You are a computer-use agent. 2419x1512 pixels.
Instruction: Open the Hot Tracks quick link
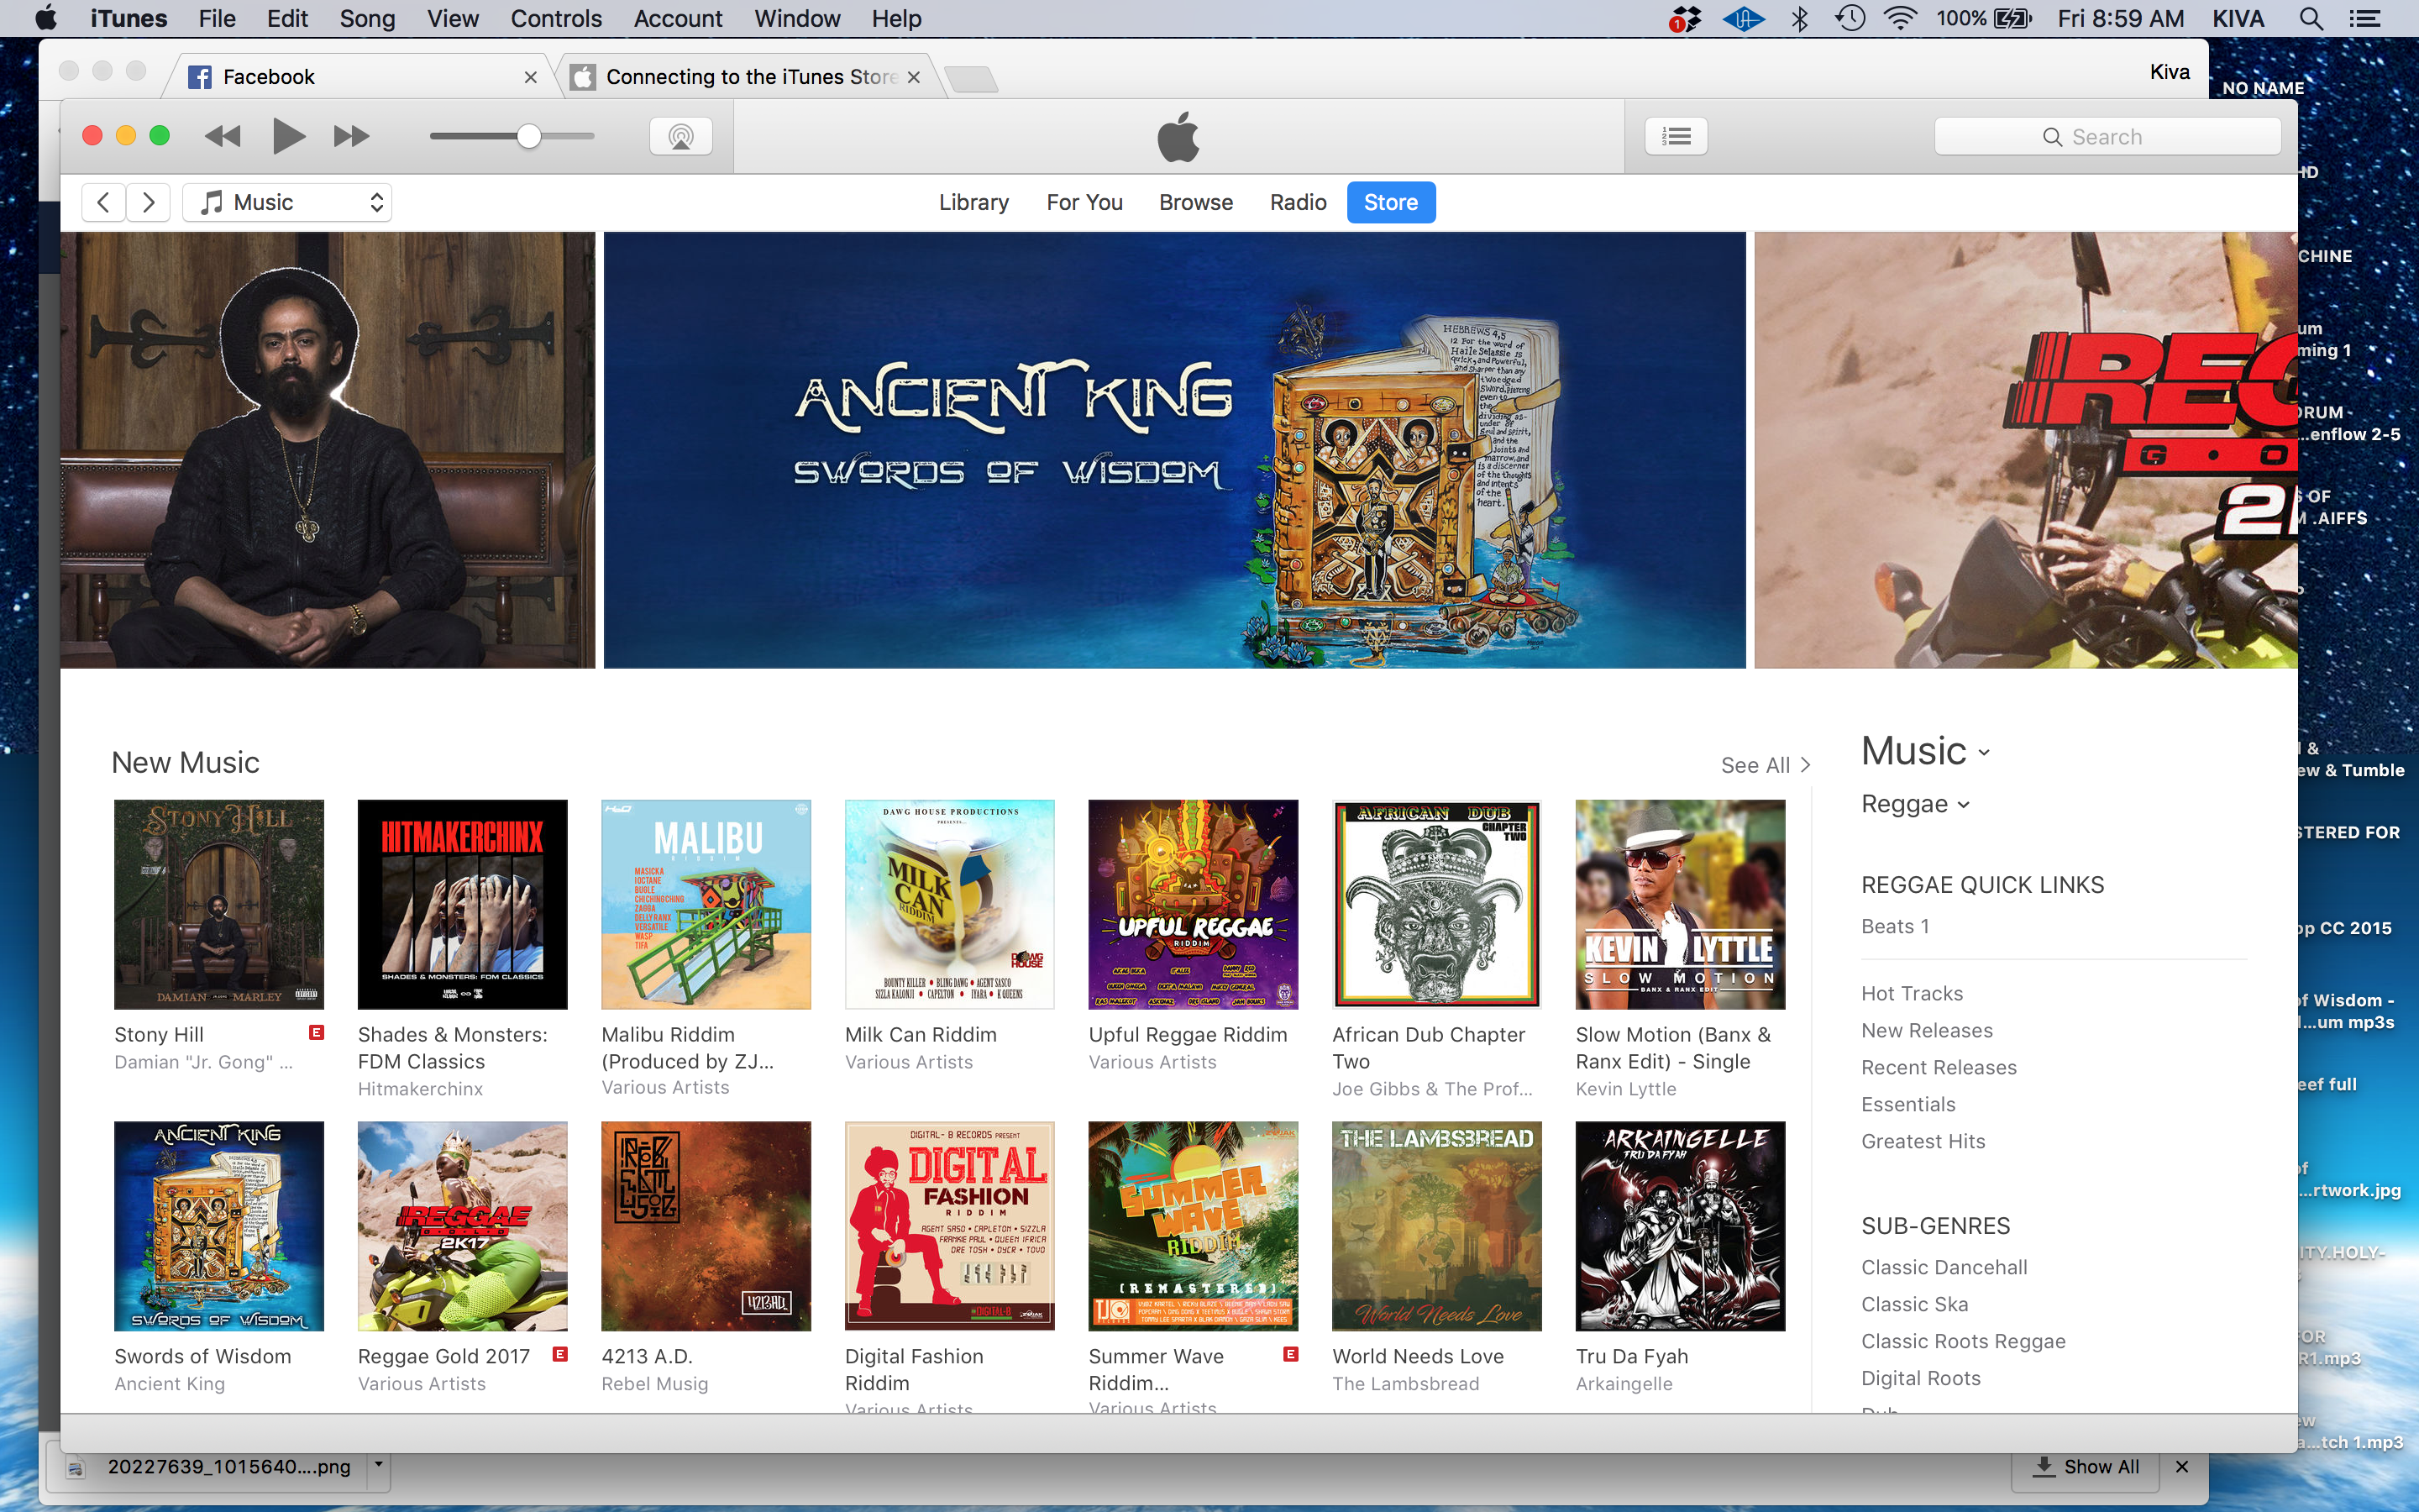tap(1913, 993)
